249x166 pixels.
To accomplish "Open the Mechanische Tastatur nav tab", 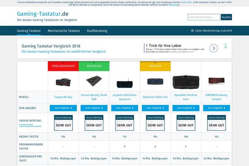I will click(64, 31).
